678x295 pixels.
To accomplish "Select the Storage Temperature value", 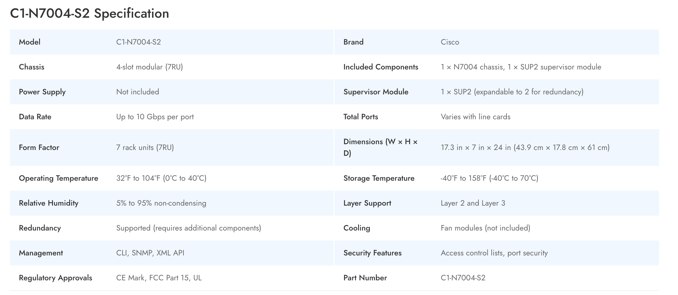I will (x=489, y=178).
